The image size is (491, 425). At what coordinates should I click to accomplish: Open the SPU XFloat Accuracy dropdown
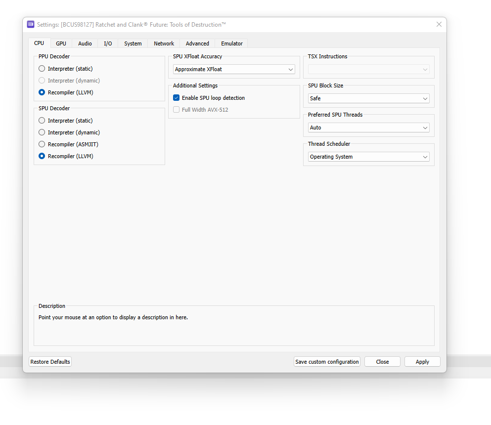234,69
